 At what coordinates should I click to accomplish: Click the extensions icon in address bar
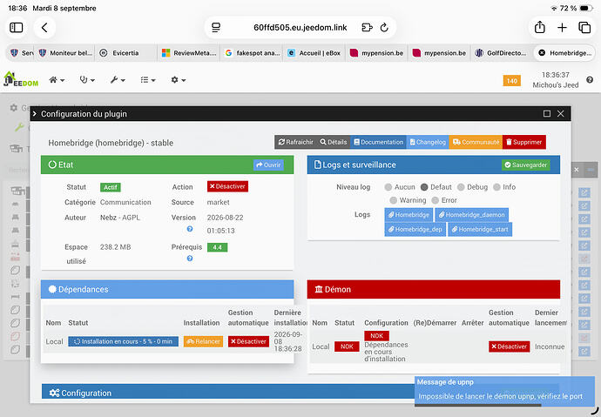click(367, 28)
